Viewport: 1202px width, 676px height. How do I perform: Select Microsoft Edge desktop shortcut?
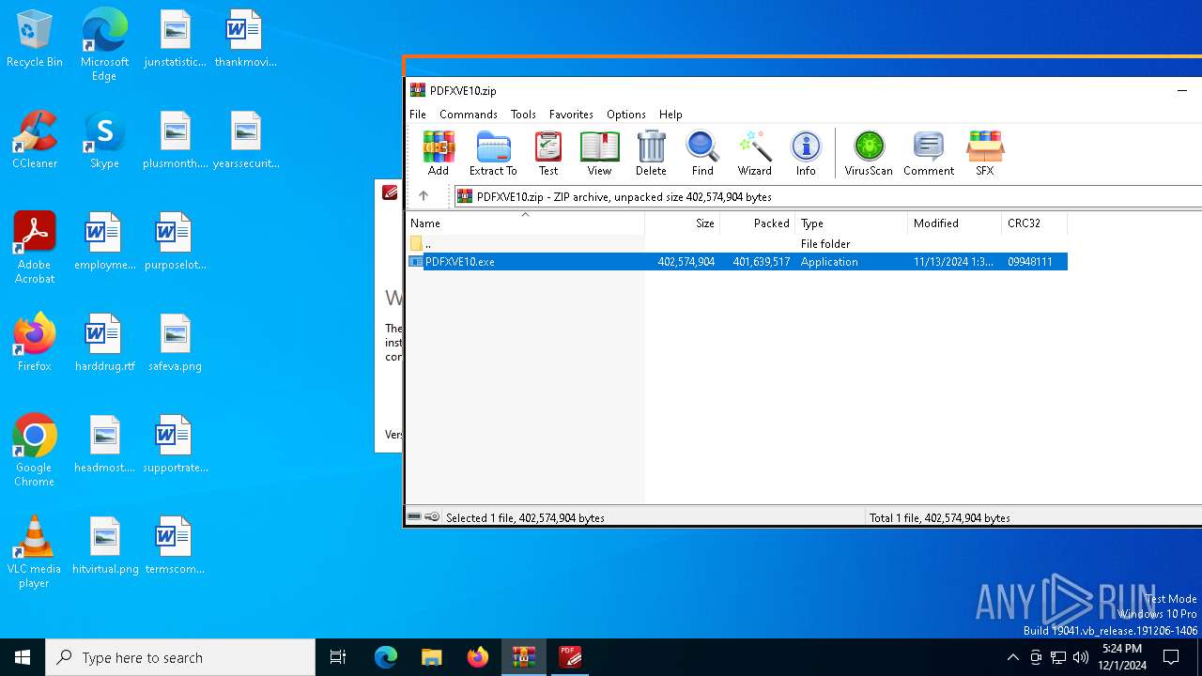[104, 45]
